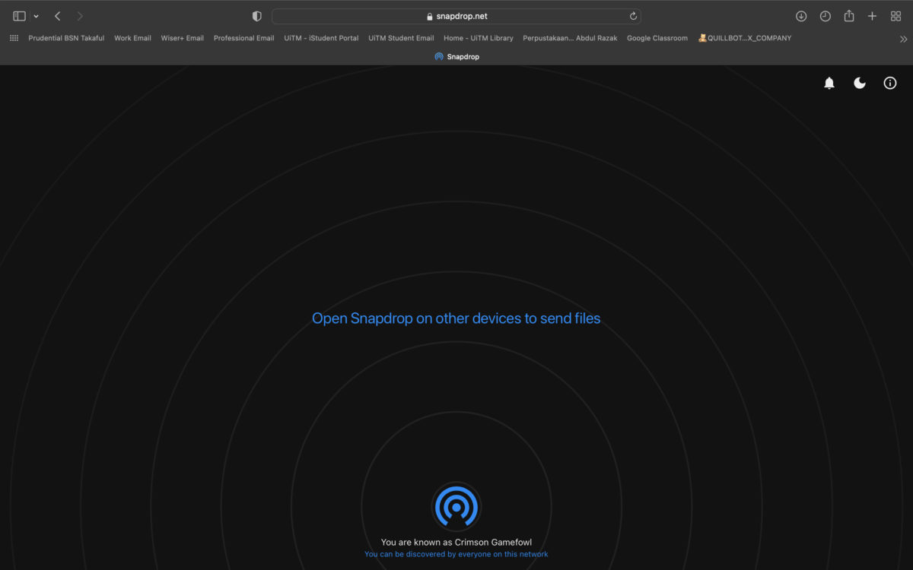Show the tab overview grid
913x570 pixels.
click(x=896, y=16)
